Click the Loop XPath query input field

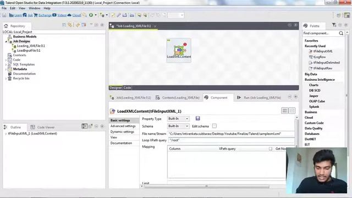tap(231, 140)
